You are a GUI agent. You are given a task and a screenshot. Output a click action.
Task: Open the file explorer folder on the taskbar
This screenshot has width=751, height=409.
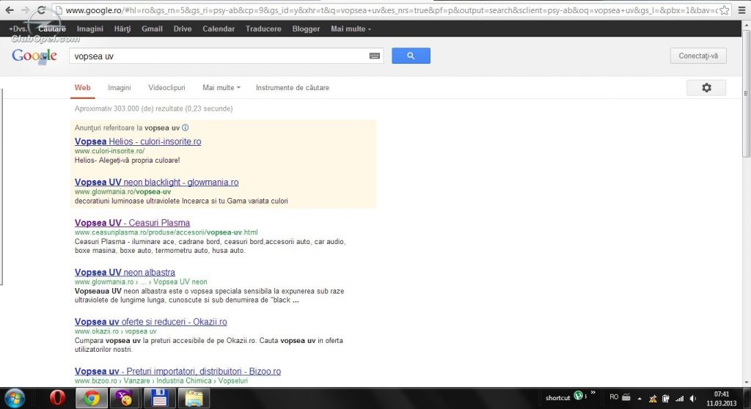[194, 399]
